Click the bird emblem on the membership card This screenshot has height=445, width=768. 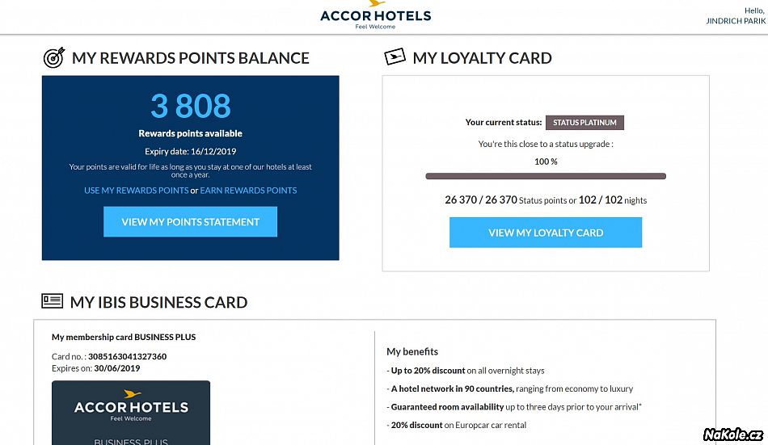point(132,393)
